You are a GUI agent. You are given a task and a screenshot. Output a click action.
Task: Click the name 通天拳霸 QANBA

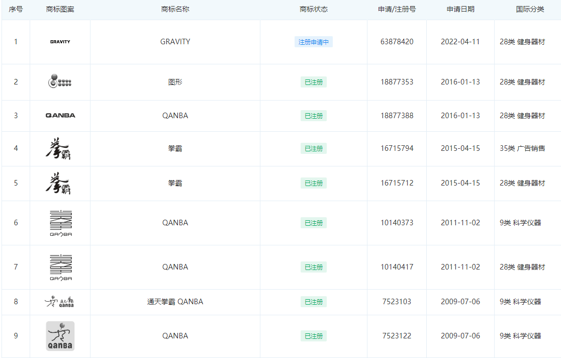(x=175, y=302)
